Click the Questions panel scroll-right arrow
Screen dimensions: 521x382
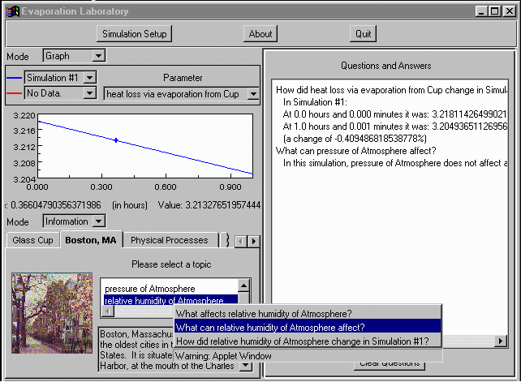point(504,341)
